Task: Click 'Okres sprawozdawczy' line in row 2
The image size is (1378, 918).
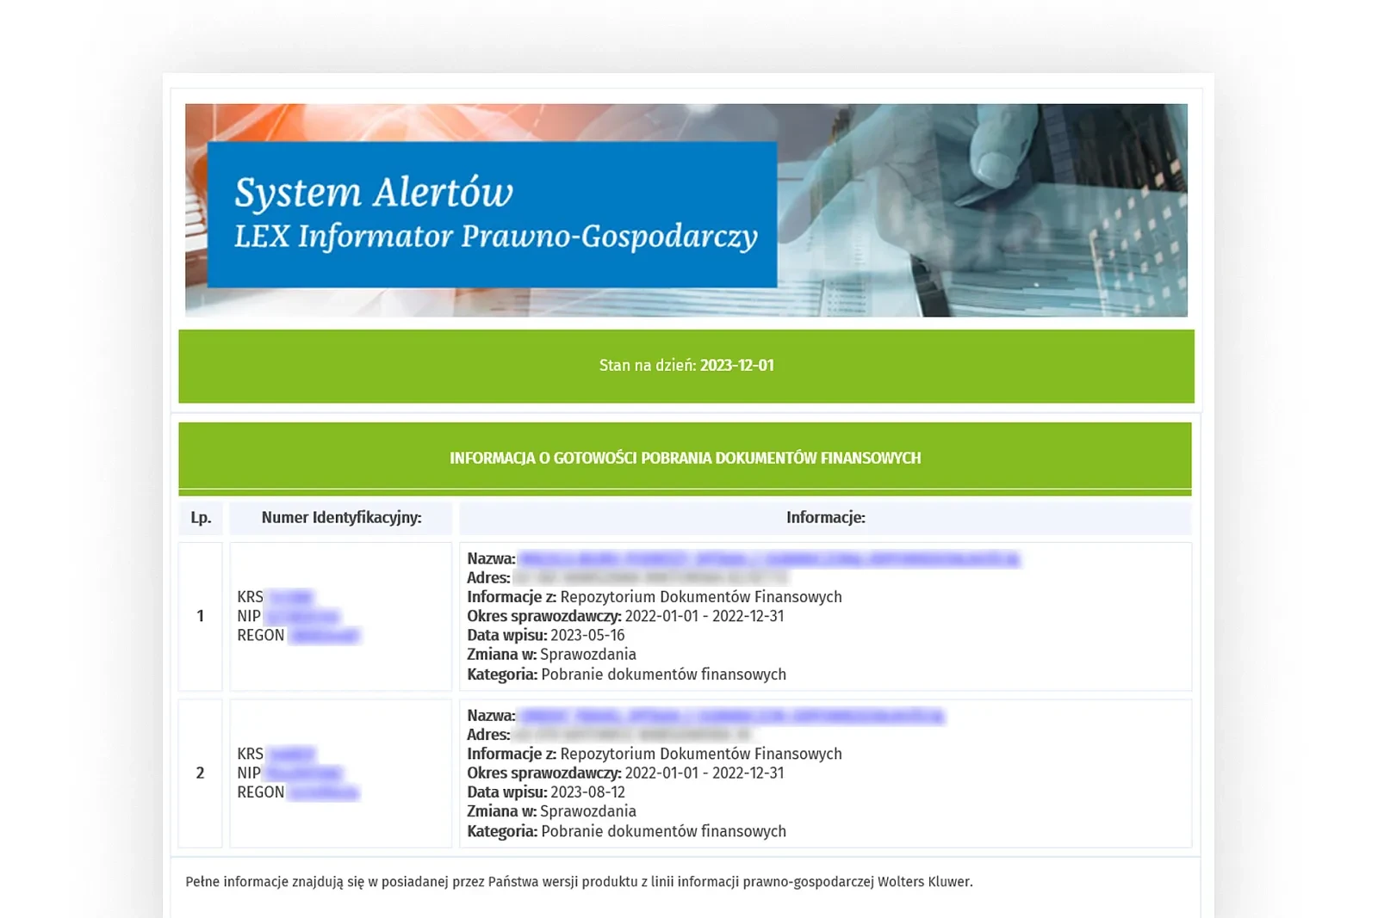Action: point(625,773)
